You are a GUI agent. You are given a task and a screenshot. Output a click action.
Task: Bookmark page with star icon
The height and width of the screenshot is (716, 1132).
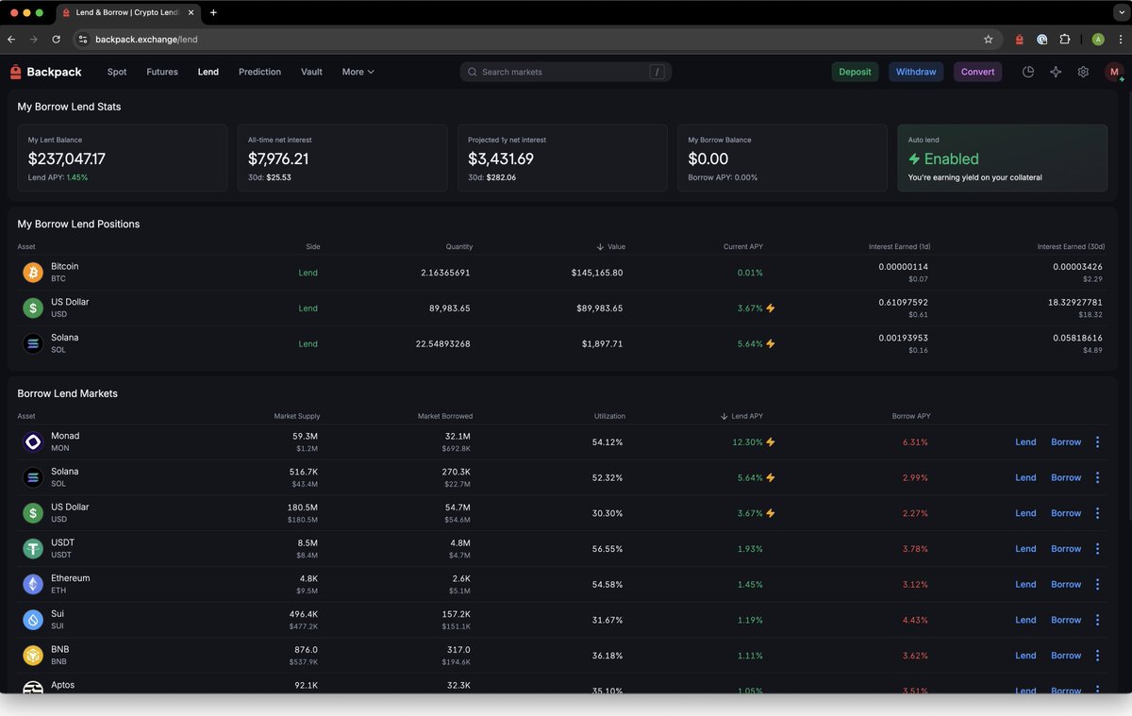click(x=988, y=40)
